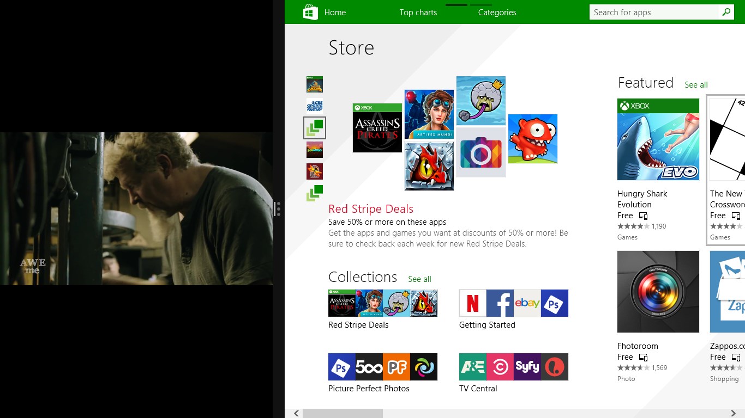The image size is (745, 418).
Task: Click See all next to Featured
Action: pos(696,85)
